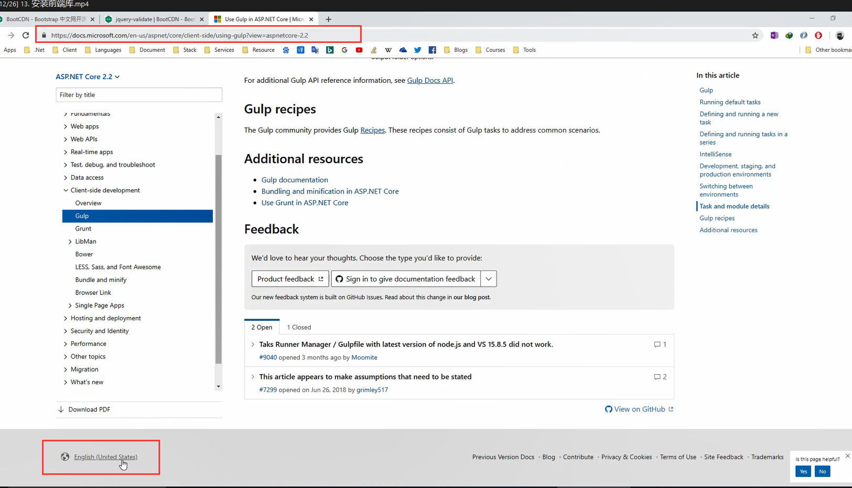The image size is (852, 488).
Task: Open Bundle and minify tree item
Action: point(101,280)
